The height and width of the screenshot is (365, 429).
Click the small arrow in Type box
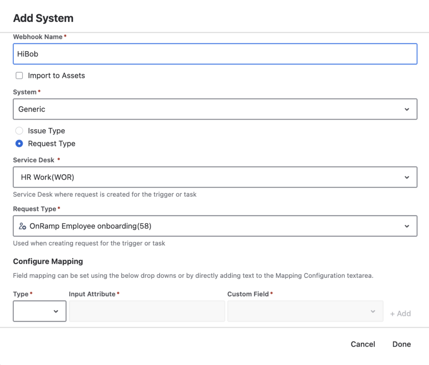click(56, 311)
